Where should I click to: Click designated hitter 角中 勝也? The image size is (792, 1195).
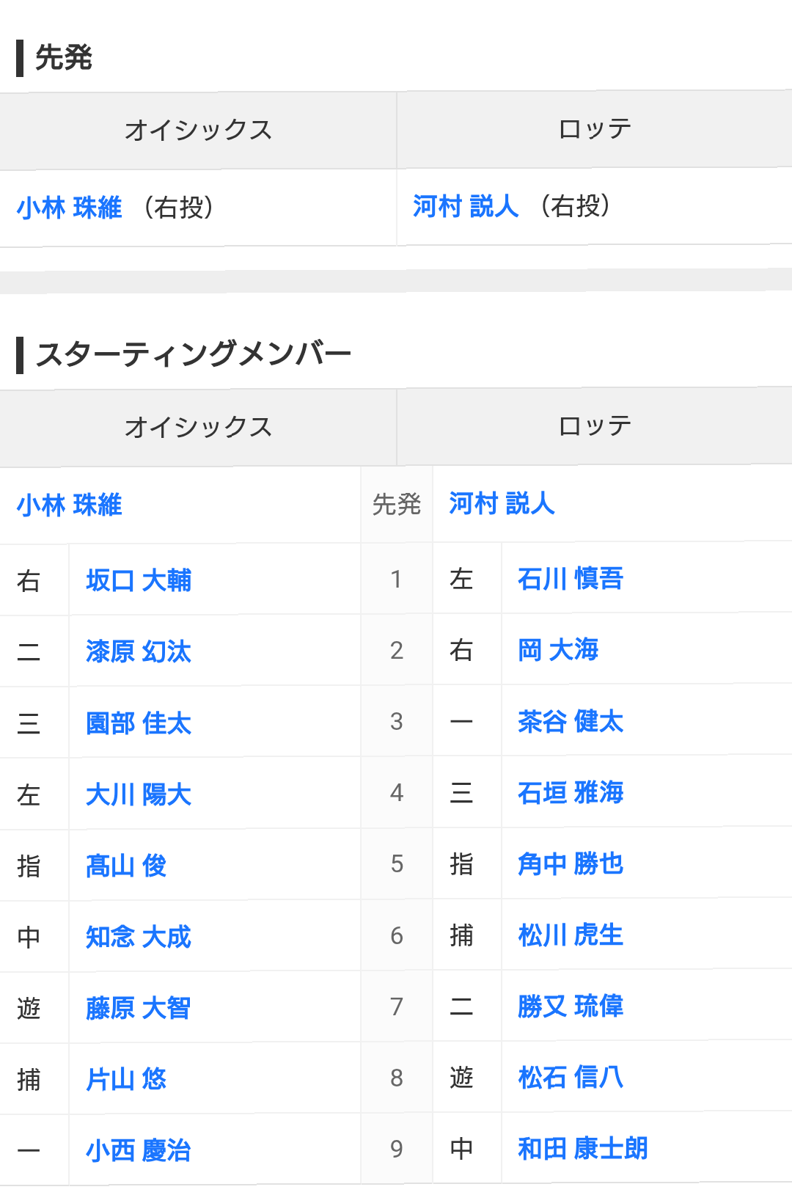coord(570,864)
